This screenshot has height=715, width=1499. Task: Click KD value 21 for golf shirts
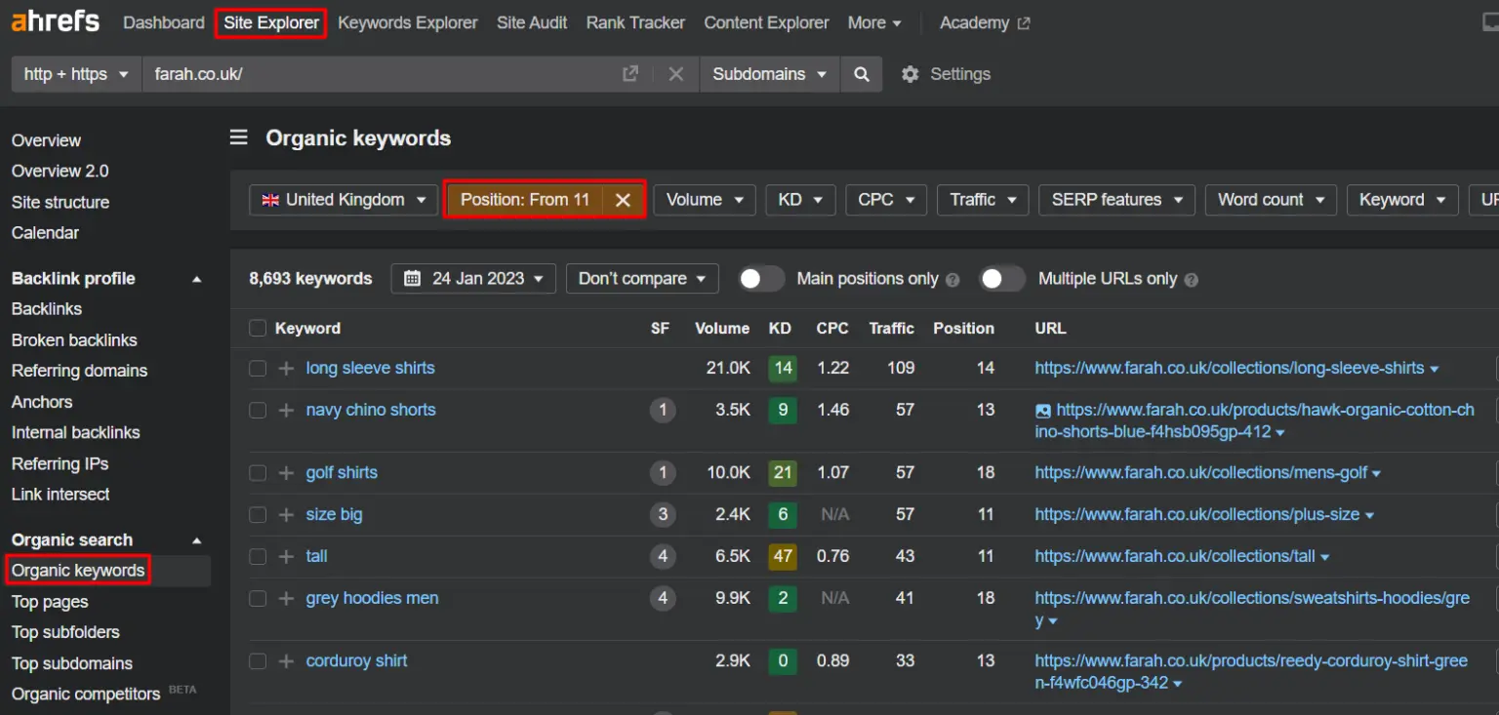pos(782,473)
